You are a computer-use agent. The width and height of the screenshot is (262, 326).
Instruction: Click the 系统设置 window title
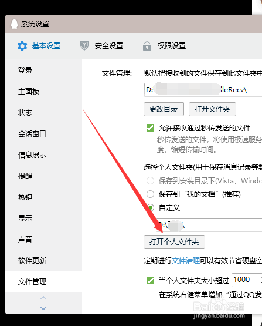point(35,24)
